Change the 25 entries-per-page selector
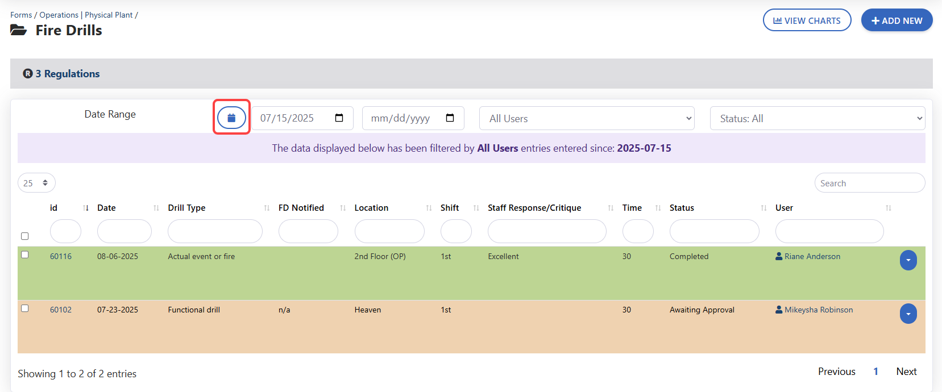 (36, 183)
